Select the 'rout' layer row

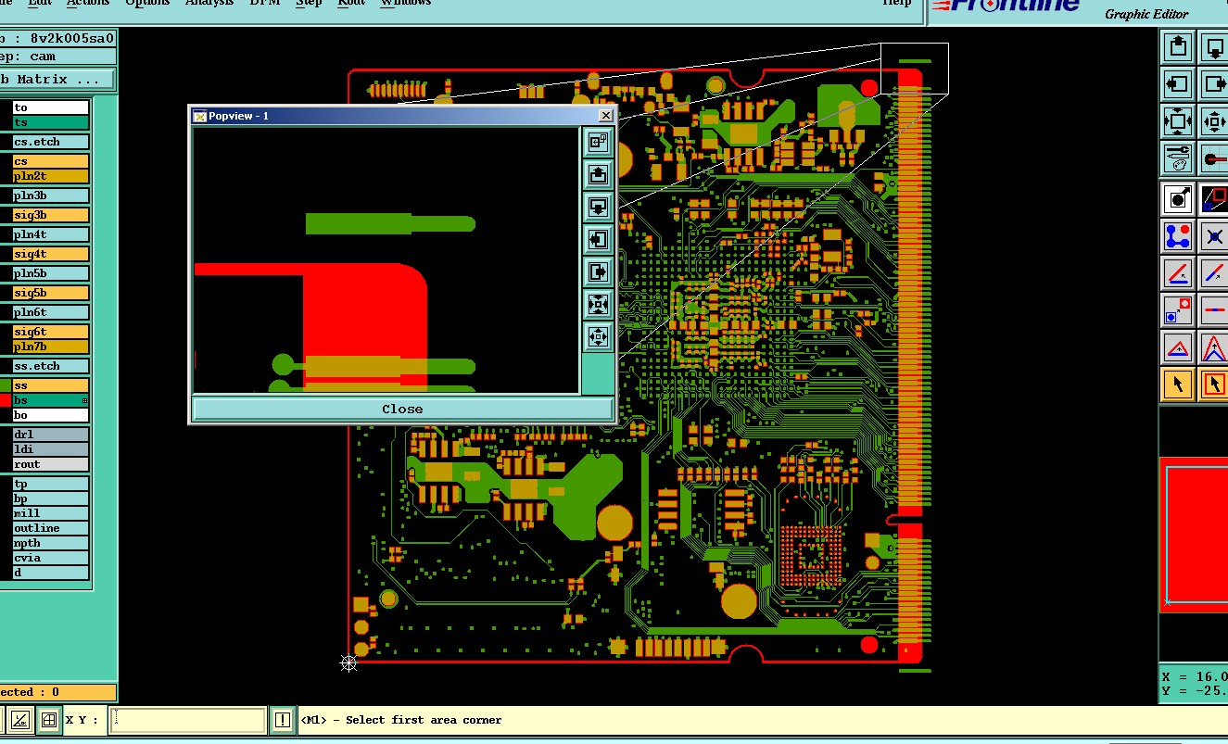pos(50,464)
